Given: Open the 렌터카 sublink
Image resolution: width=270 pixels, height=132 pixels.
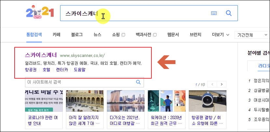Looking at the screenshot, I should point(62,70).
